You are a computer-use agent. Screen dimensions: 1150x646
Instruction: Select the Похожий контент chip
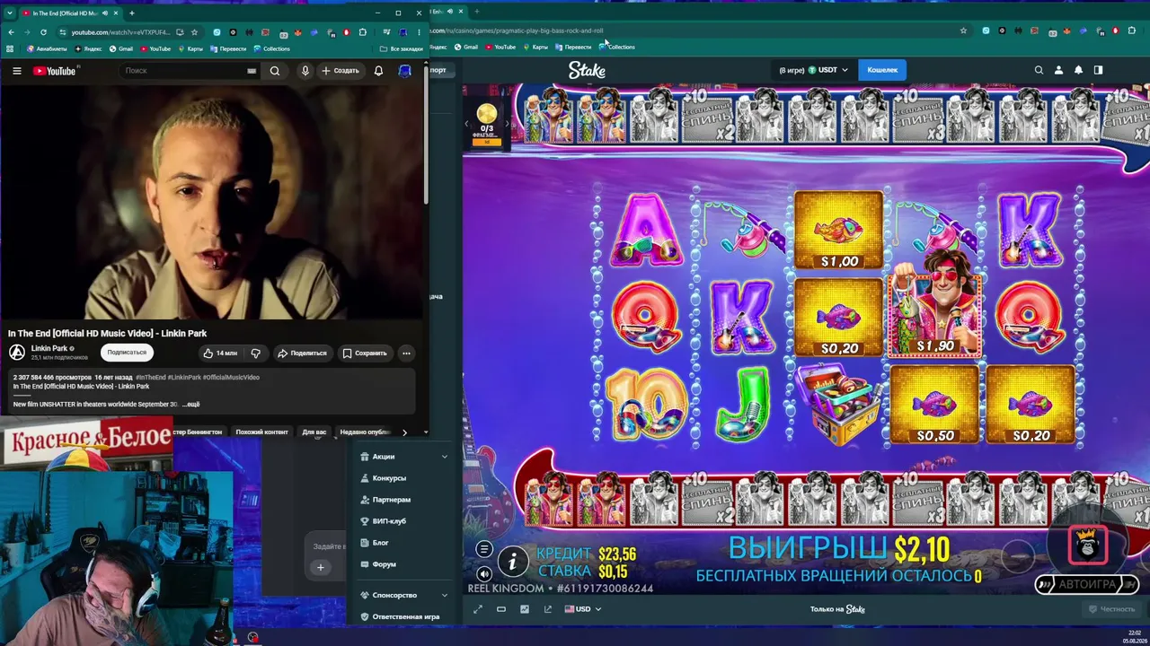(261, 432)
